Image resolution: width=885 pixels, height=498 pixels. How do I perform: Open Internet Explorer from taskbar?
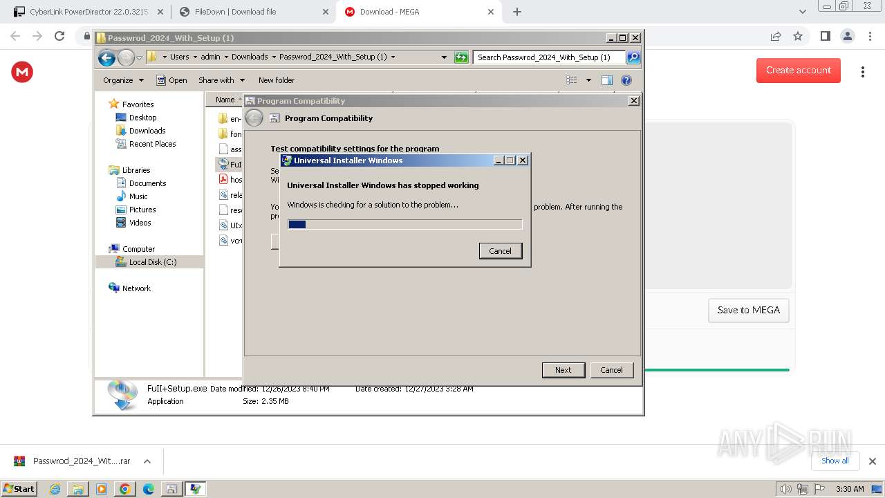(55, 489)
